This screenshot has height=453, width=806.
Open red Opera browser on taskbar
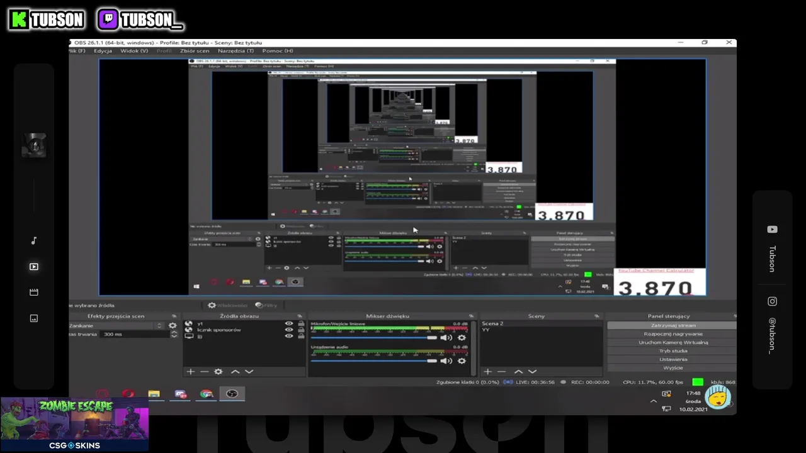[128, 394]
